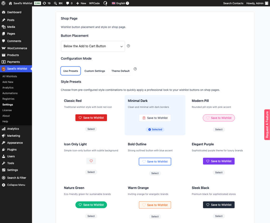Open the Button Placement dropdown
This screenshot has width=270, height=223.
(93, 46)
